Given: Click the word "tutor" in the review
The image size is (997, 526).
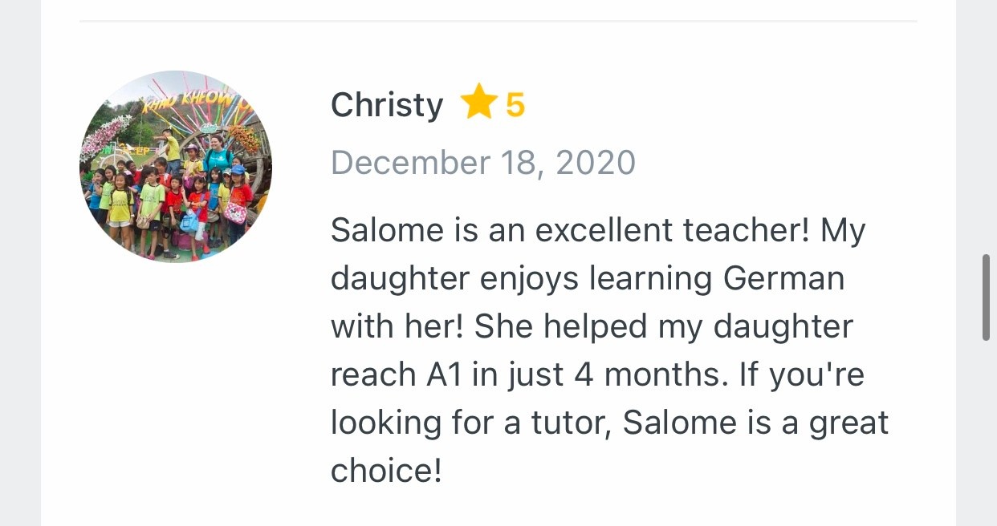Looking at the screenshot, I should [571, 423].
